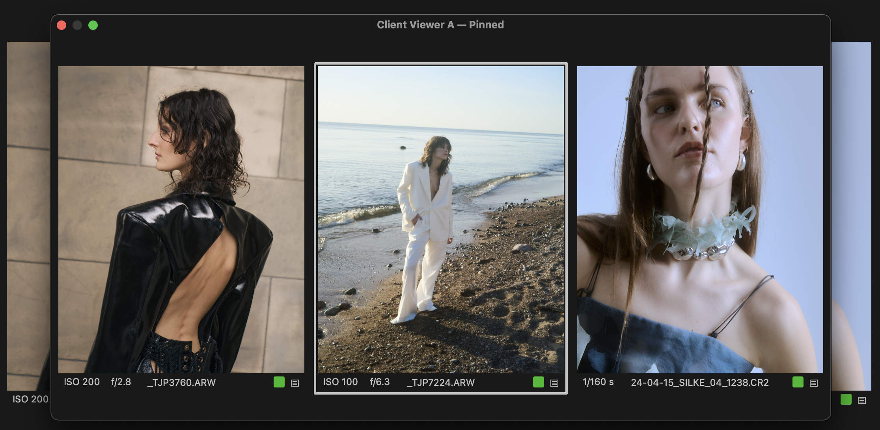The height and width of the screenshot is (430, 880).
Task: Click the f/6.3 aperture label
Action: (x=379, y=382)
